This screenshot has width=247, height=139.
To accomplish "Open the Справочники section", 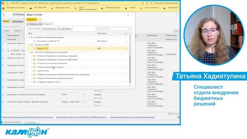I will coord(173,8).
